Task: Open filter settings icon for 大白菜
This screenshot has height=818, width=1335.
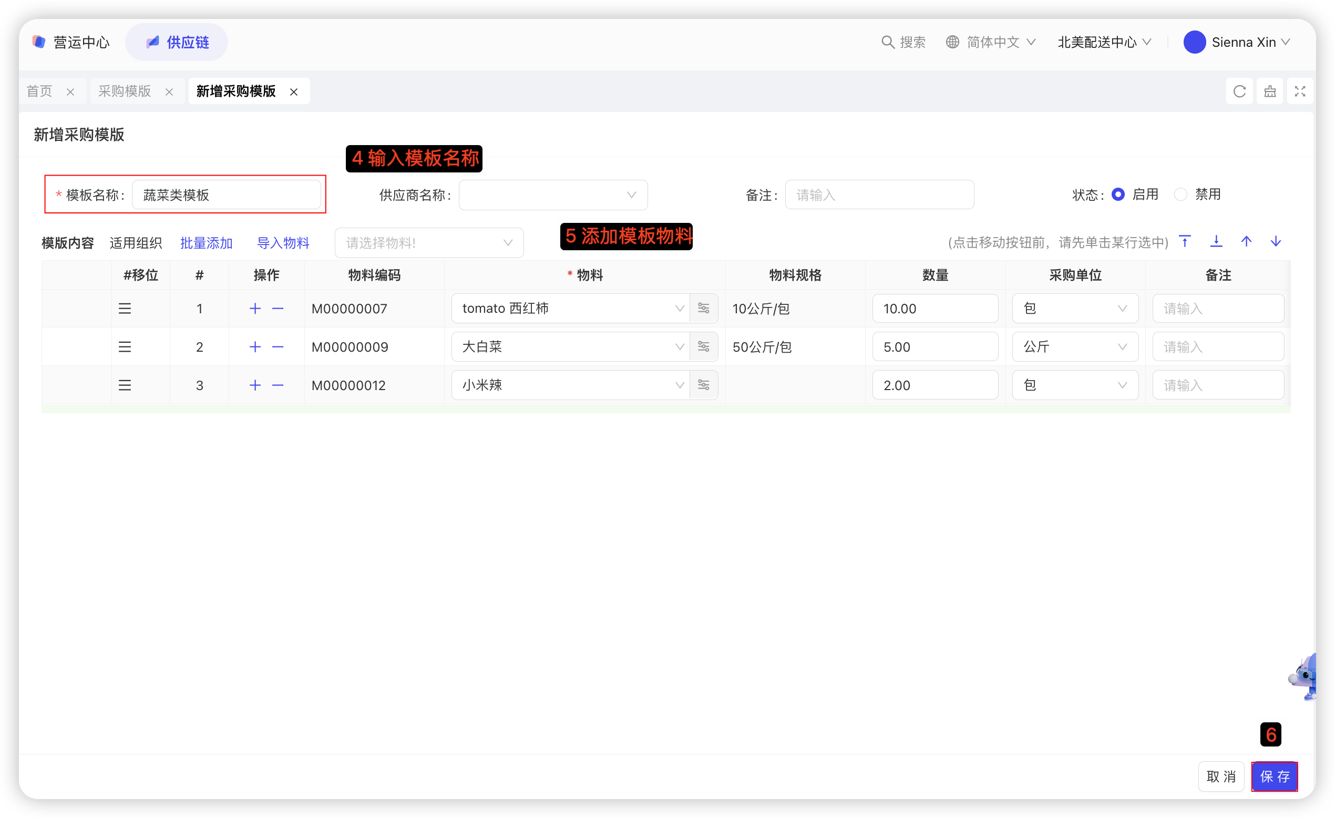Action: (703, 346)
